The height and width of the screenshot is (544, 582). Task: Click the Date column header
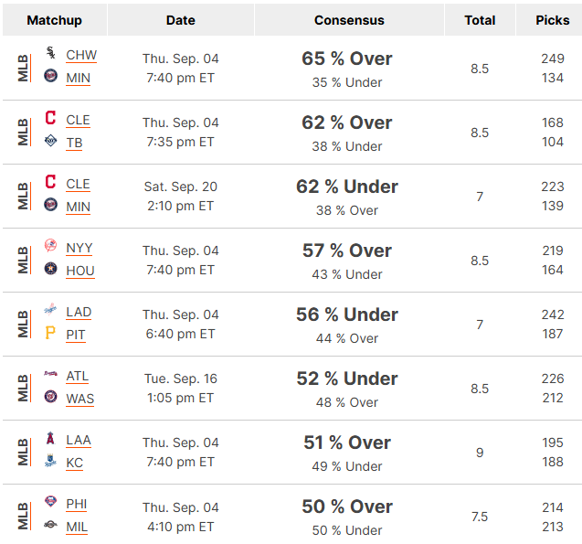click(180, 20)
